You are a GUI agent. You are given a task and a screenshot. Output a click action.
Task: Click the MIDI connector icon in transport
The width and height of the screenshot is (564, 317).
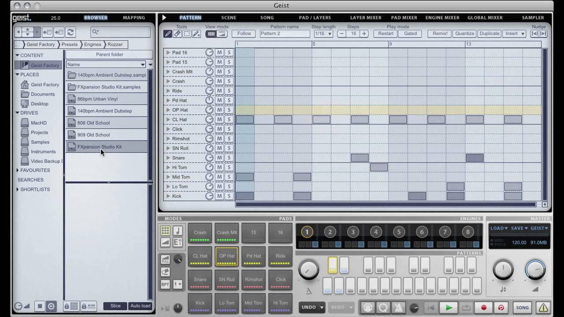click(x=368, y=308)
